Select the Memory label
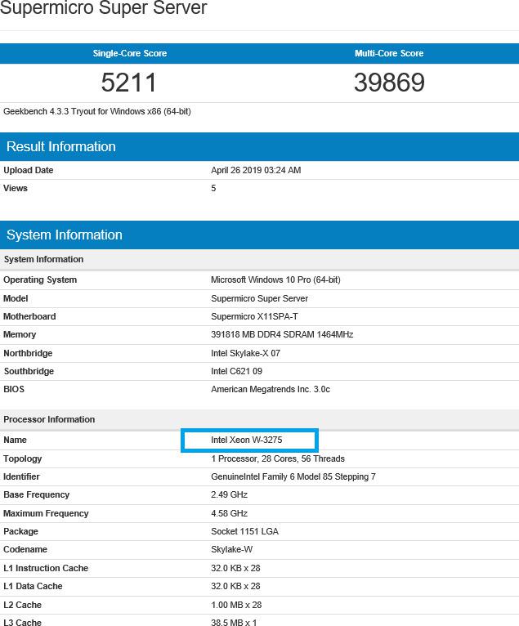 (20, 334)
